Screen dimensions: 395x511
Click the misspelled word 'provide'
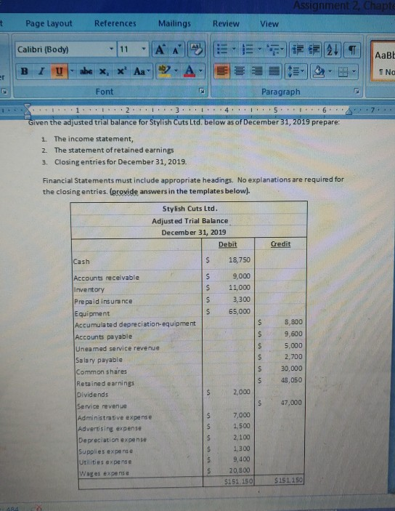[125, 191]
